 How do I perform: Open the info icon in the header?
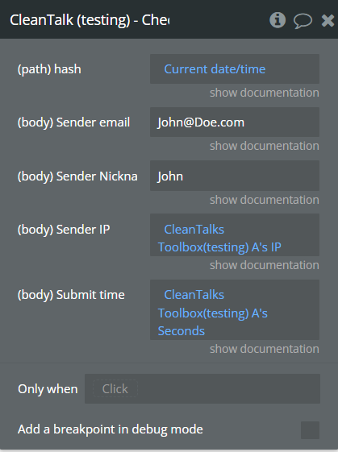pos(277,20)
